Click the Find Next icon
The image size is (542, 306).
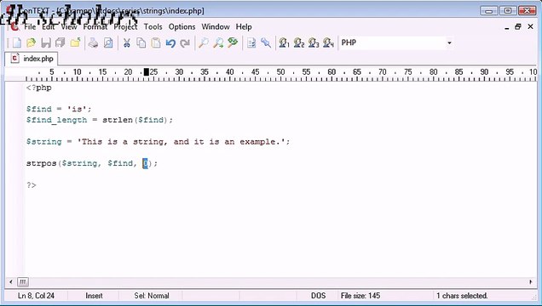click(x=218, y=42)
